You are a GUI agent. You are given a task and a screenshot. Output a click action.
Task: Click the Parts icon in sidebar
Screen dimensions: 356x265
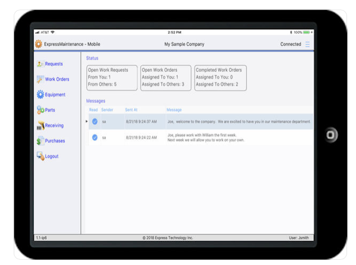[x=40, y=110]
